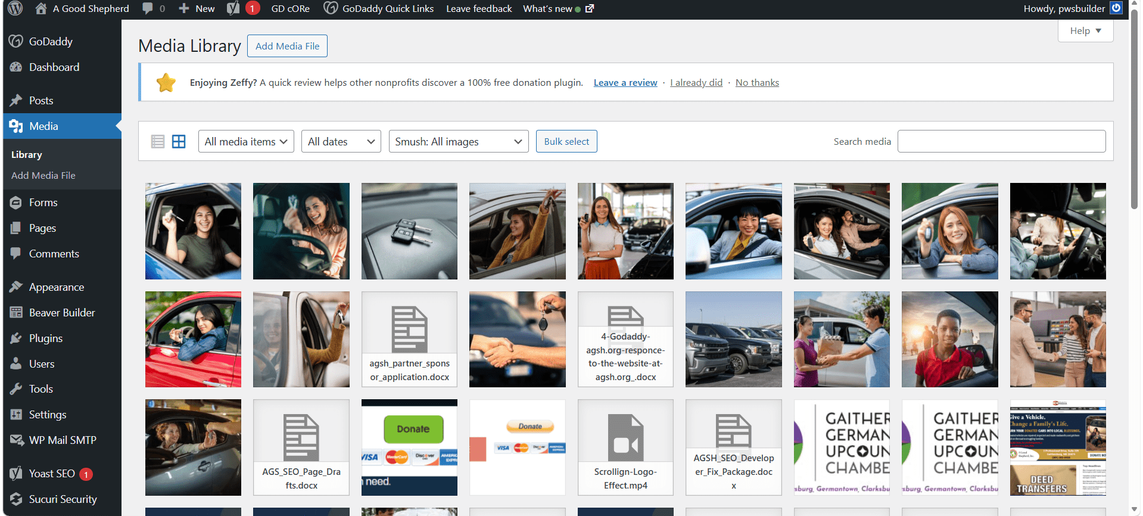Follow the Leave a review link
The width and height of the screenshot is (1143, 516).
coord(625,83)
